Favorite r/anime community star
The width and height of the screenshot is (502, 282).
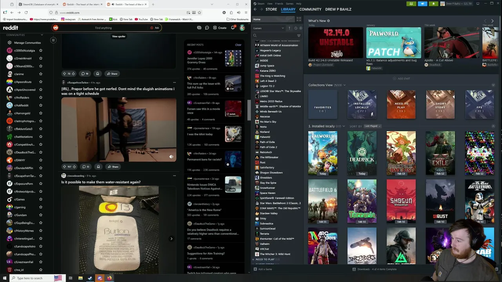tap(40, 74)
